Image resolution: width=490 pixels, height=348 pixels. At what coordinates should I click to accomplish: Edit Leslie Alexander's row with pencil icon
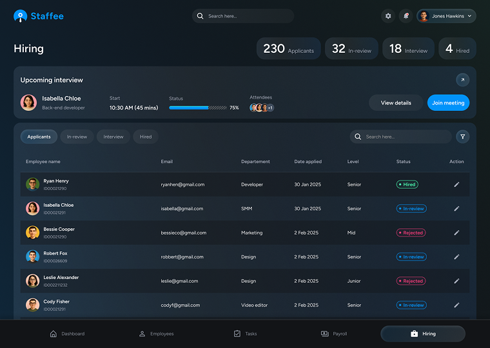click(456, 281)
